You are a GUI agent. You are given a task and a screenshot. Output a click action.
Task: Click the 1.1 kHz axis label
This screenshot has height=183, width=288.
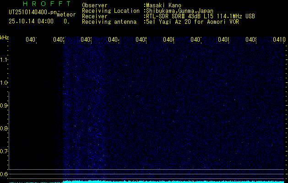4,60
